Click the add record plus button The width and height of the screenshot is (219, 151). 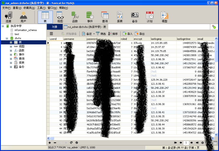(x=50, y=143)
